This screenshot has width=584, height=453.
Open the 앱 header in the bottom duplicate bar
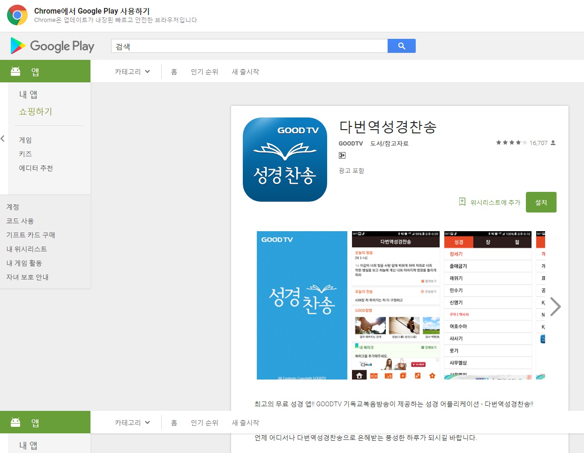click(45, 422)
